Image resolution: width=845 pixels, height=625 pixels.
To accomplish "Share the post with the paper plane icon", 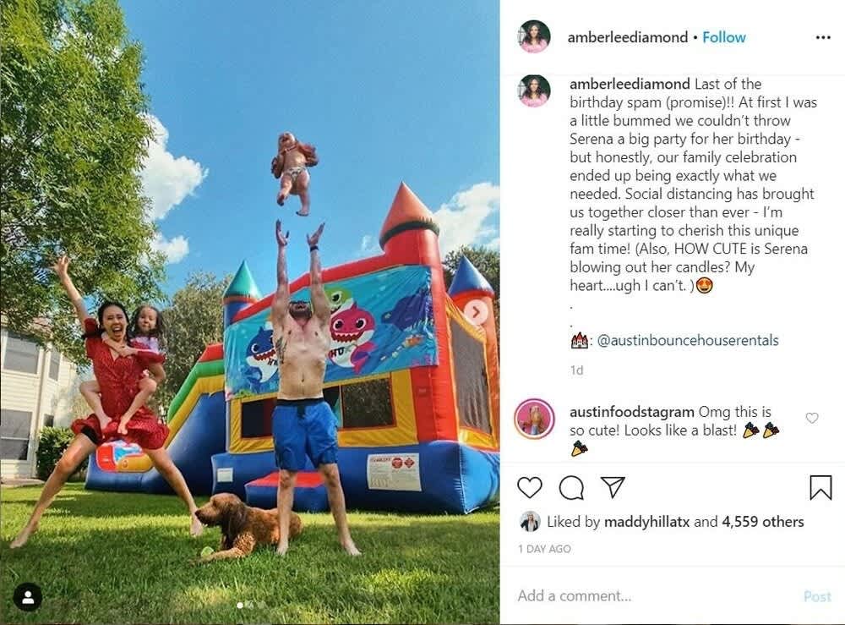I will point(613,487).
